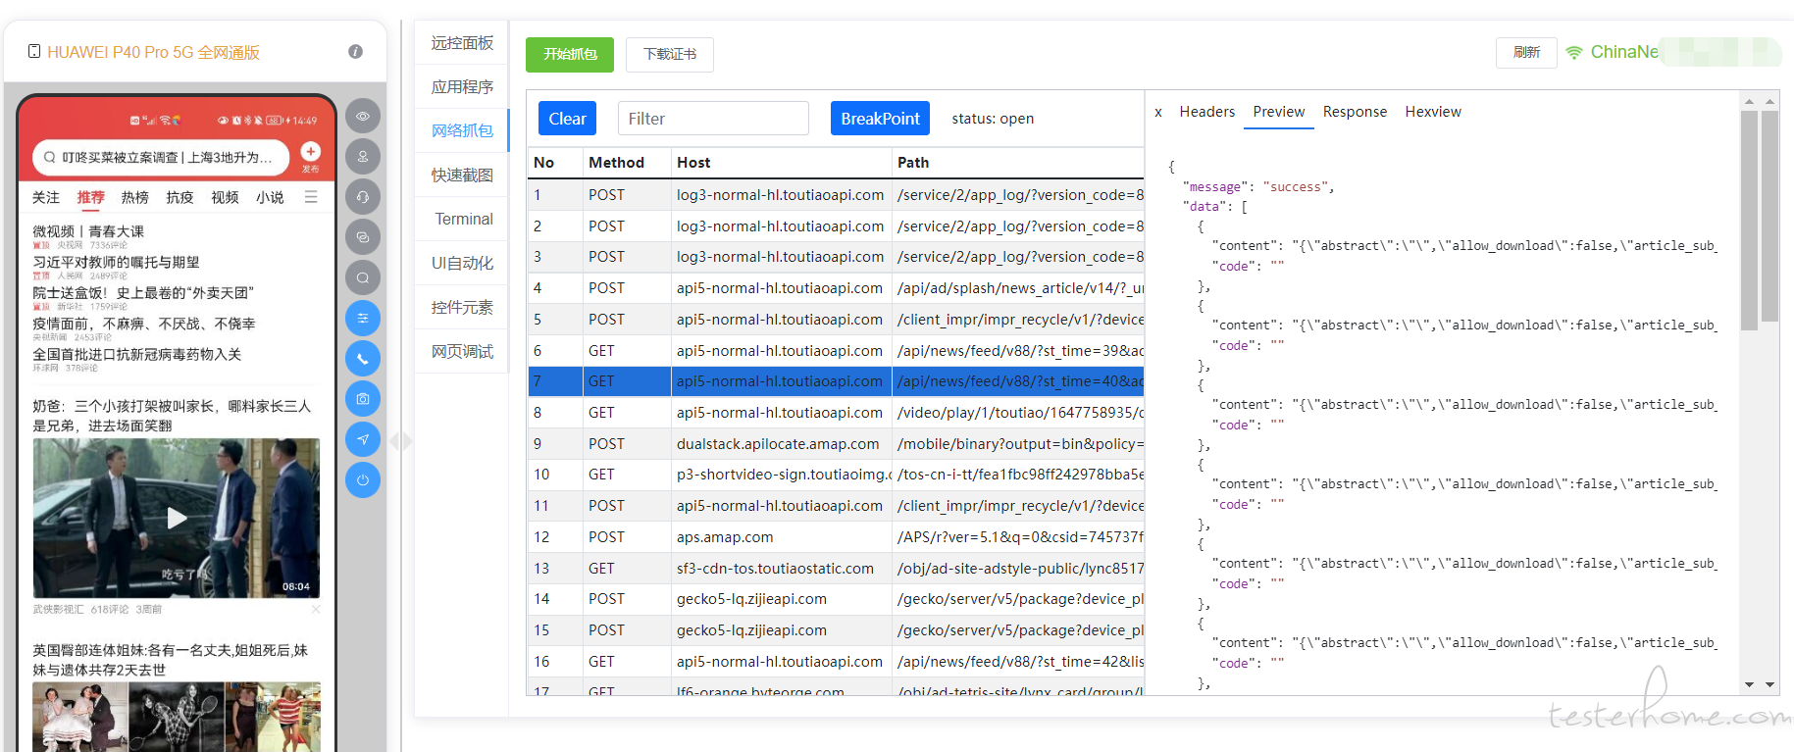Click the headset icon in the sidebar
Viewport: 1794px width, 752px height.
(x=363, y=197)
